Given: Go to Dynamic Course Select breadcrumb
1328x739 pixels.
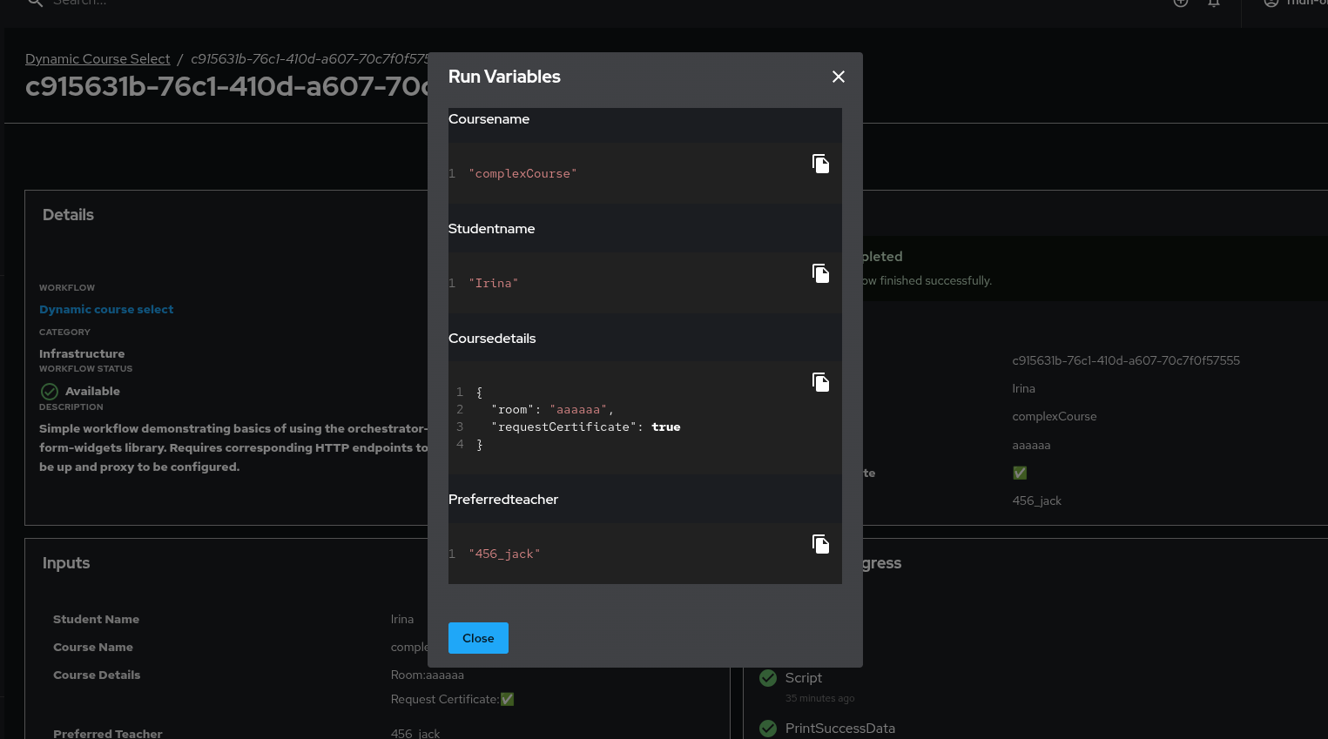Looking at the screenshot, I should [98, 59].
